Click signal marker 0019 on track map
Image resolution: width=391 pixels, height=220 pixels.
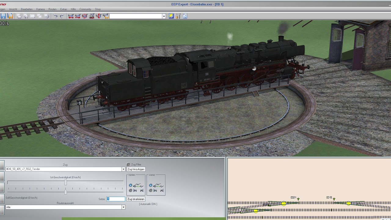point(334,199)
